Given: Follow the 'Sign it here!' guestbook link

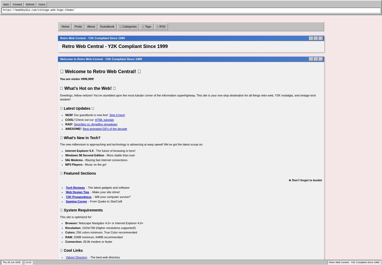Looking at the screenshot, I should coord(117,115).
